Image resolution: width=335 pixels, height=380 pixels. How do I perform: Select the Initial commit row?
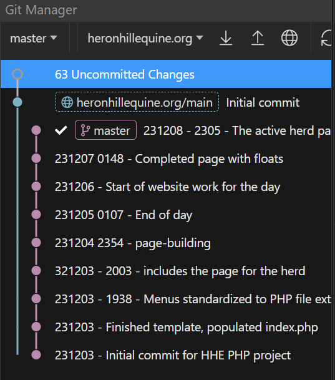[166, 102]
